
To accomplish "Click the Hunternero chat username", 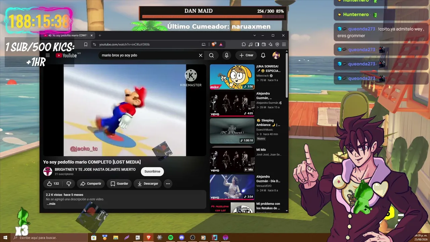I will 356,15.
